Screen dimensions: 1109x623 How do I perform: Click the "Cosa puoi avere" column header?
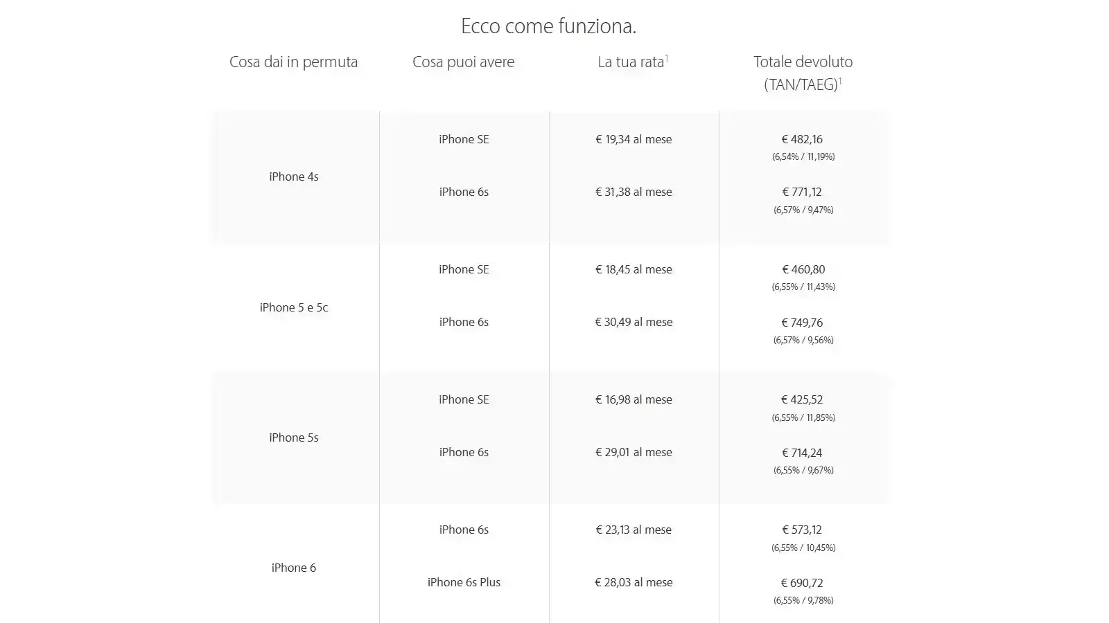(463, 62)
